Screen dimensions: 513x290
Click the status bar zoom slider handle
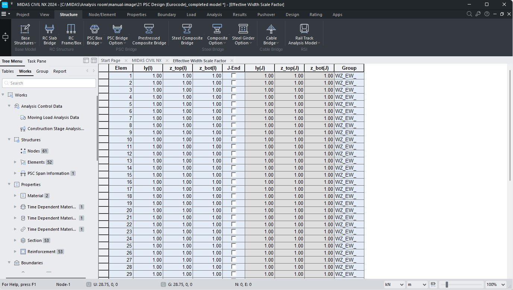pos(447,284)
